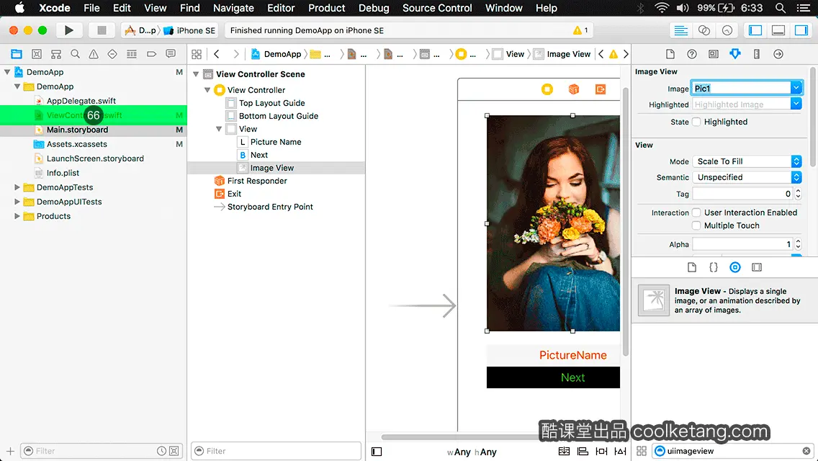Viewport: 818px width, 461px height.
Task: Select the Picture Name label in outline
Action: tap(276, 142)
